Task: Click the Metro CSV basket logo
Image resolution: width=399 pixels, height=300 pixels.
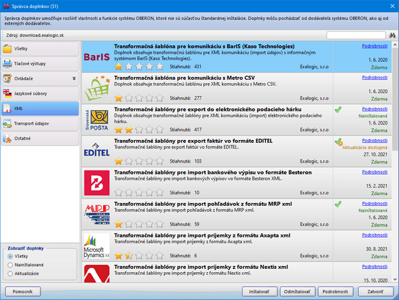Action: pyautogui.click(x=97, y=88)
